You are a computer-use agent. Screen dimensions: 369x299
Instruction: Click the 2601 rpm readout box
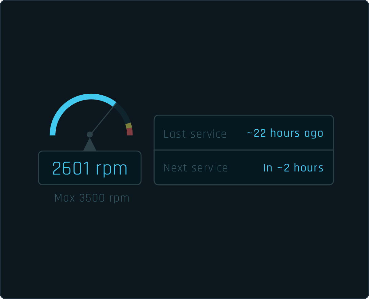click(x=90, y=168)
